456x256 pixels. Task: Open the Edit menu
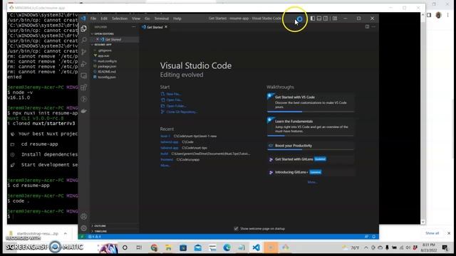click(x=104, y=18)
